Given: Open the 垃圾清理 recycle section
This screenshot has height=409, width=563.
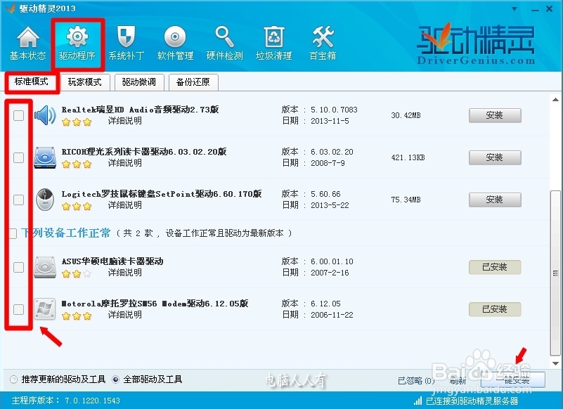Looking at the screenshot, I should coord(273,44).
